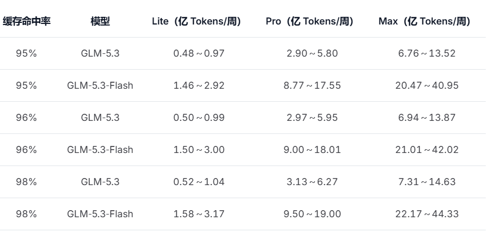This screenshot has height=245, width=501.
Task: Select the GLM-5.3-Flash cell in the 95% row
Action: coord(100,85)
